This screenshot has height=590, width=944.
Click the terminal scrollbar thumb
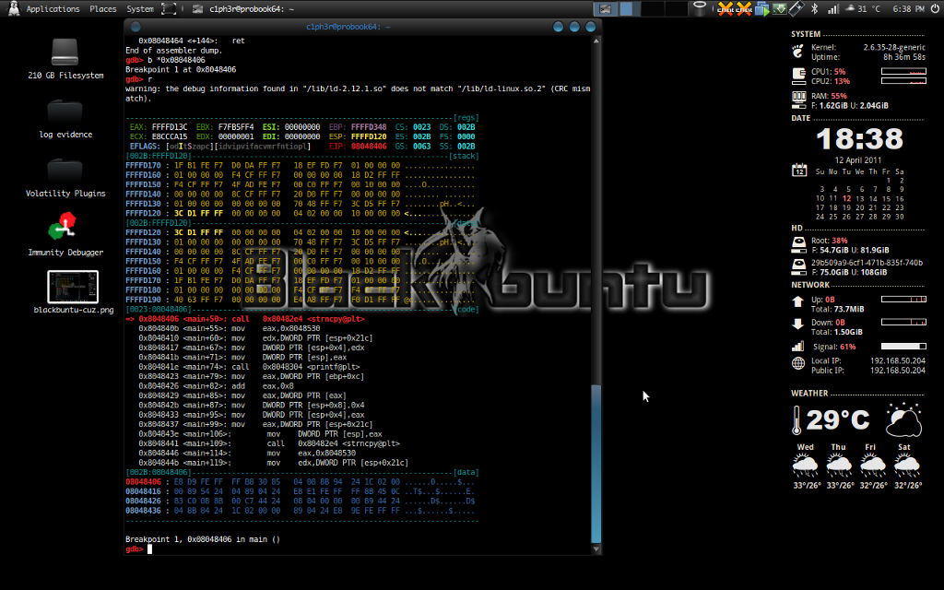tap(596, 464)
